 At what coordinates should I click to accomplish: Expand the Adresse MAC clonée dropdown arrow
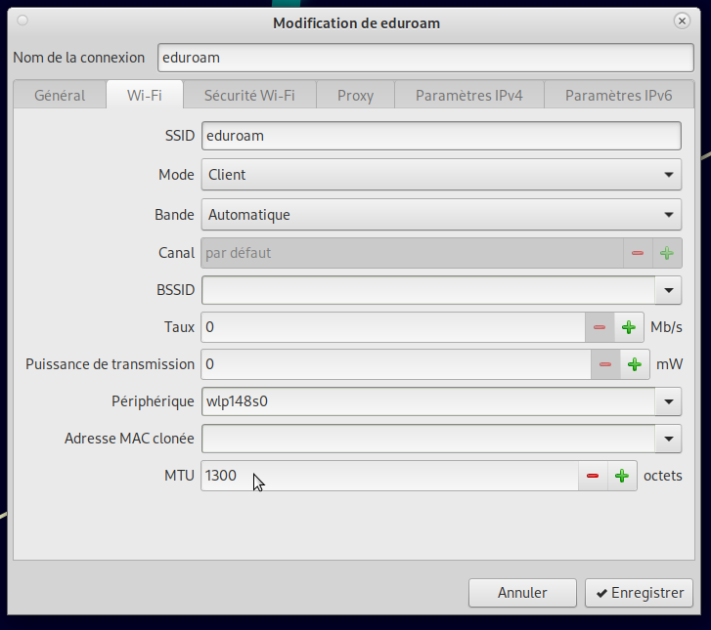click(669, 439)
